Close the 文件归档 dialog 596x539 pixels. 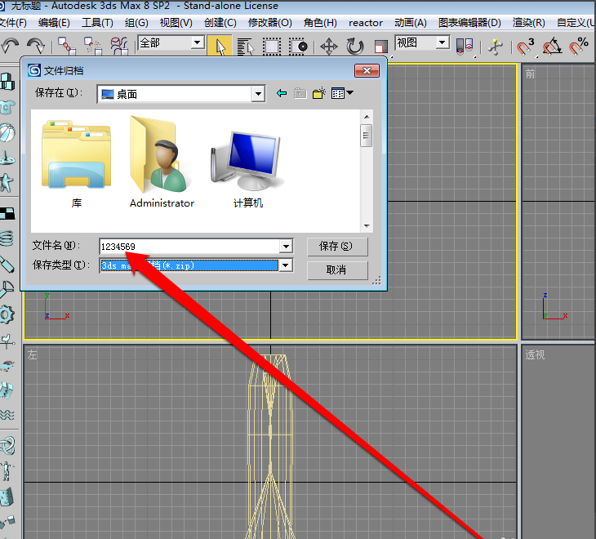tap(367, 71)
